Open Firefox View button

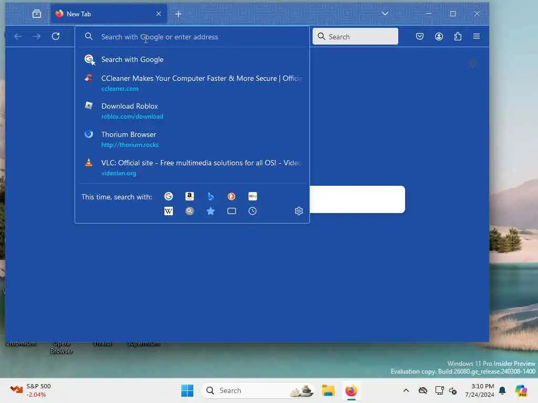pyautogui.click(x=37, y=14)
